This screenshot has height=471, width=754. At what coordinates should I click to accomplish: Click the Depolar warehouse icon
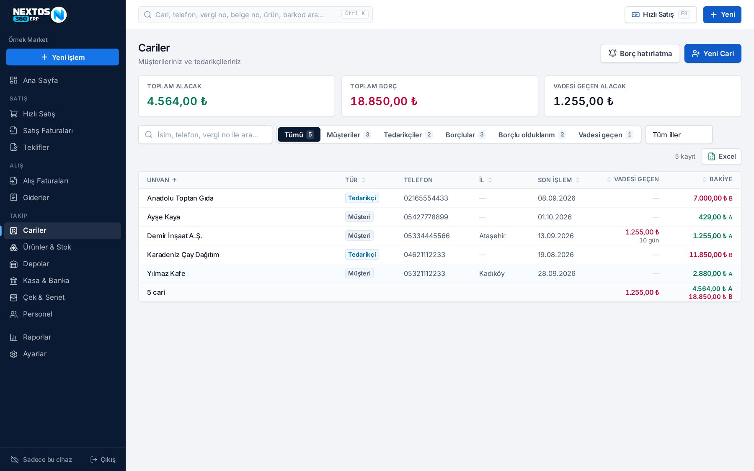14,264
